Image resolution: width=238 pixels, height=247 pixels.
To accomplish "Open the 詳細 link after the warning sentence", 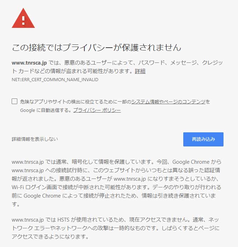I will point(140,71).
